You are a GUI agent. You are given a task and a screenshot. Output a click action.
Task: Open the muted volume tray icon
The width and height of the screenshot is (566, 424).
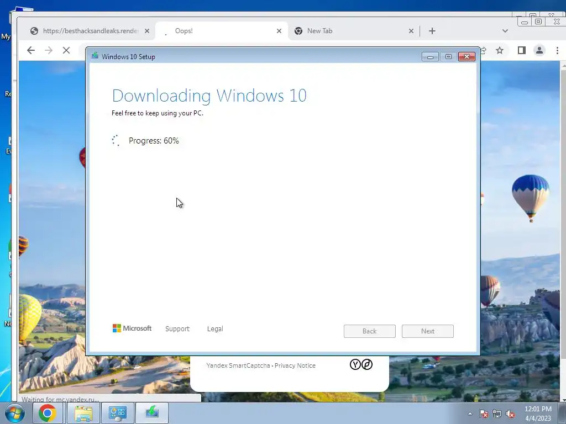point(510,414)
